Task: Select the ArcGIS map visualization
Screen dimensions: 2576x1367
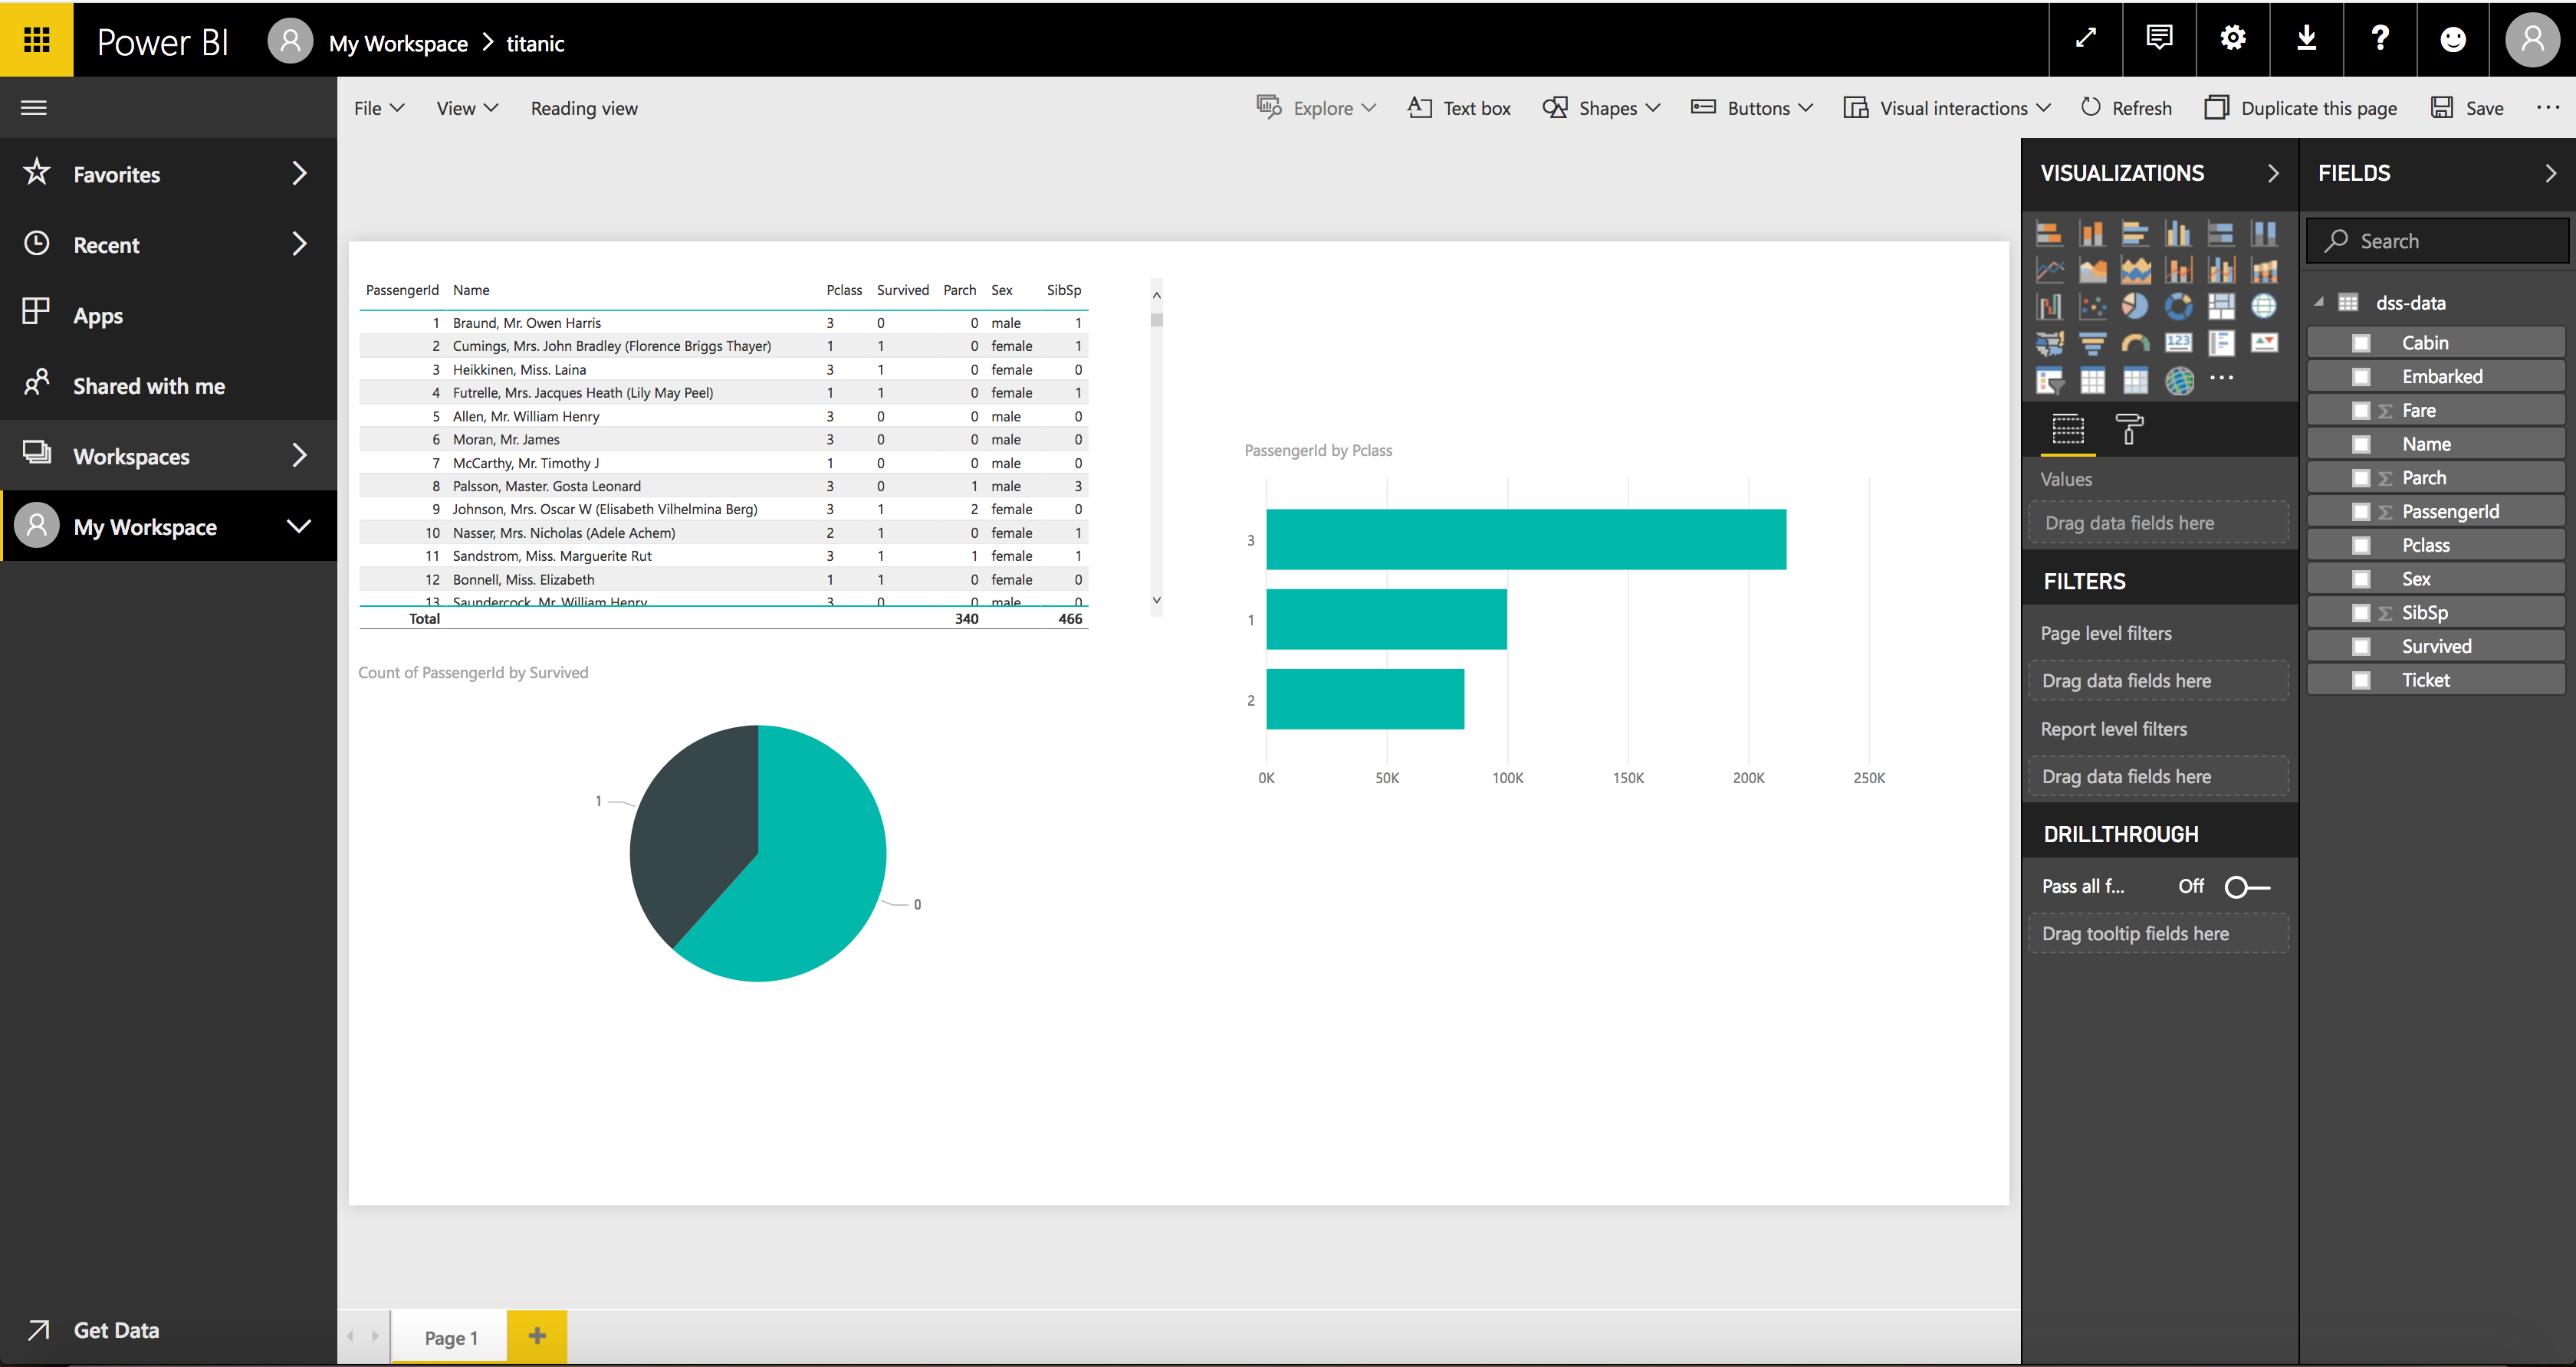Action: coord(2178,380)
